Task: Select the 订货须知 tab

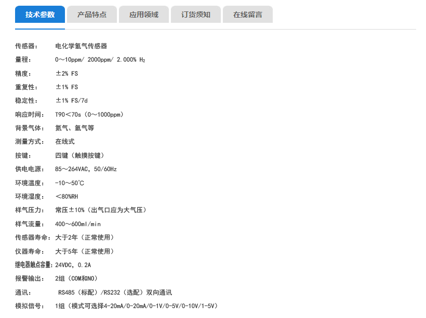Action: pos(196,15)
